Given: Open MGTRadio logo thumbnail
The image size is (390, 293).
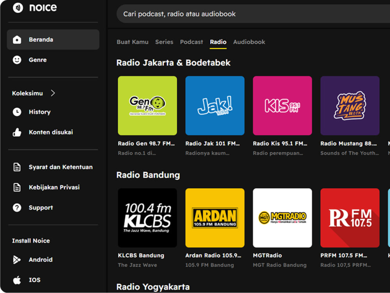Looking at the screenshot, I should tap(282, 218).
